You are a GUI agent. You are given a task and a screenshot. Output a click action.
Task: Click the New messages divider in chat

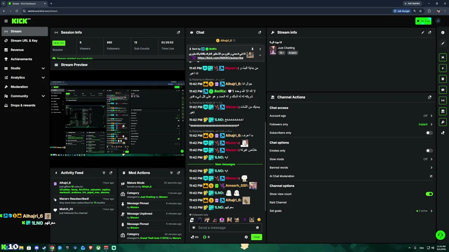coord(225,164)
